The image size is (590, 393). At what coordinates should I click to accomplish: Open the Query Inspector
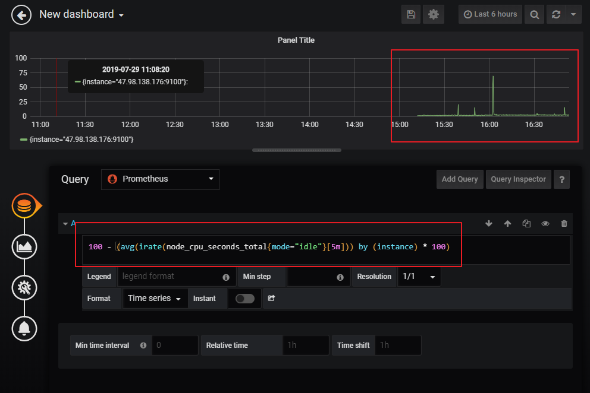click(518, 179)
